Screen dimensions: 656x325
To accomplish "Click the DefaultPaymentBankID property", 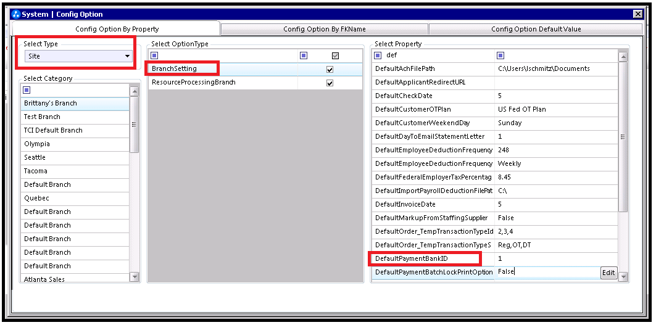I will coord(433,258).
